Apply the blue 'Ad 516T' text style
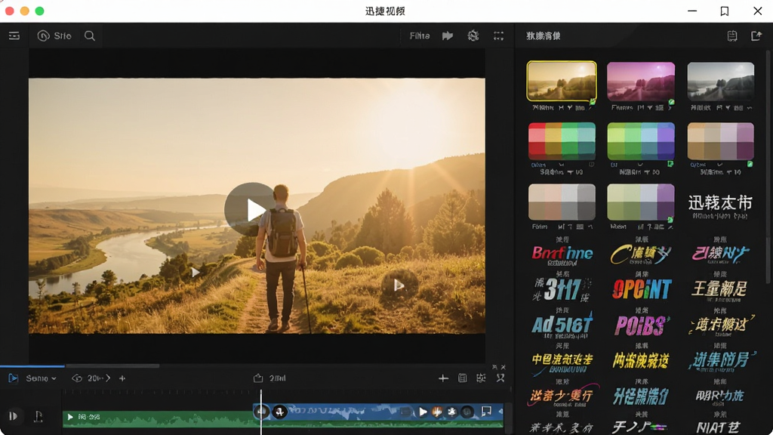773x435 pixels. 562,325
